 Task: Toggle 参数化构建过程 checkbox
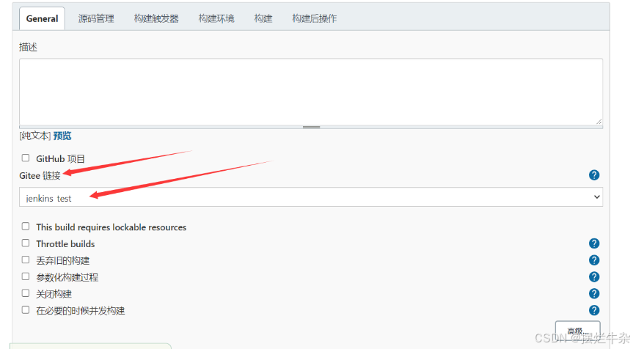coord(26,276)
